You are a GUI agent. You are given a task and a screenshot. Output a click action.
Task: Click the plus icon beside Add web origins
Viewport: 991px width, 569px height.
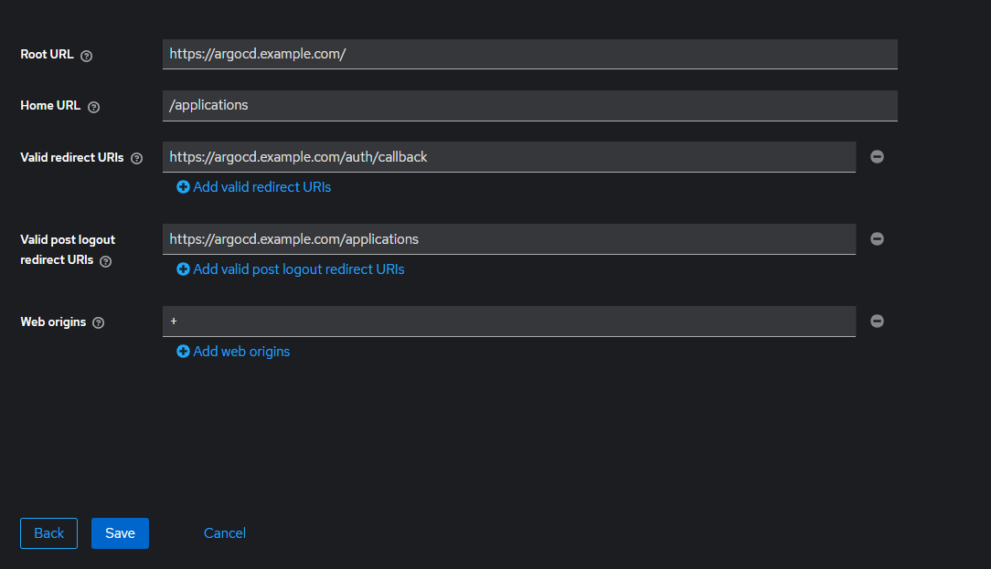pos(183,352)
